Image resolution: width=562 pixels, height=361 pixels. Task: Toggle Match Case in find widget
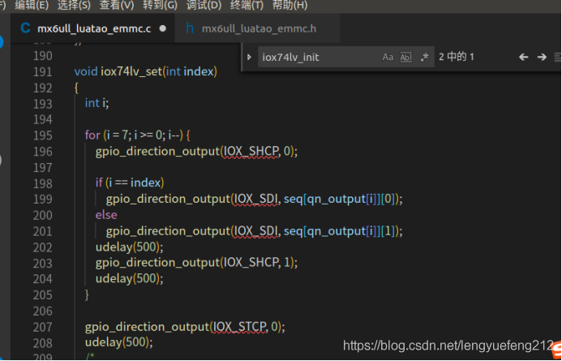[388, 57]
